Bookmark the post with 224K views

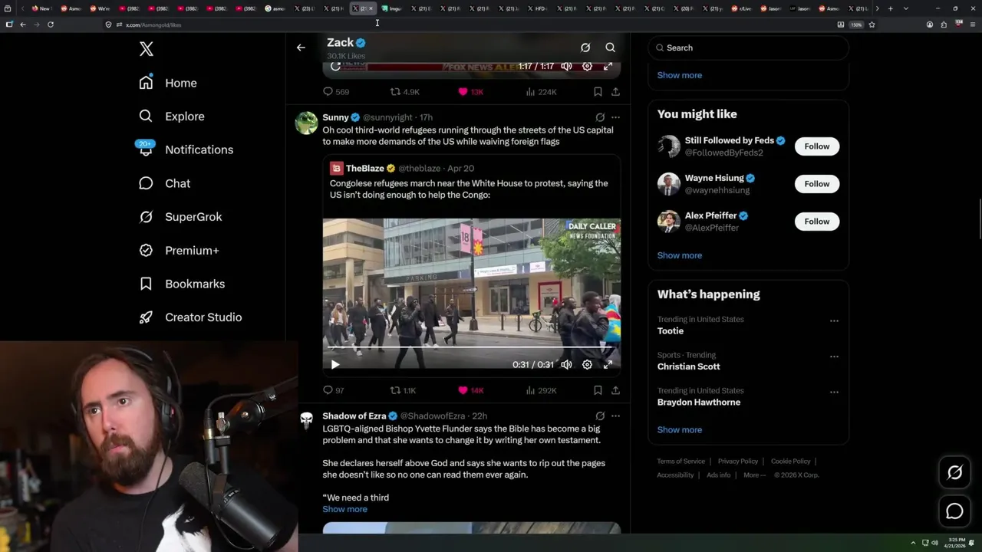598,92
